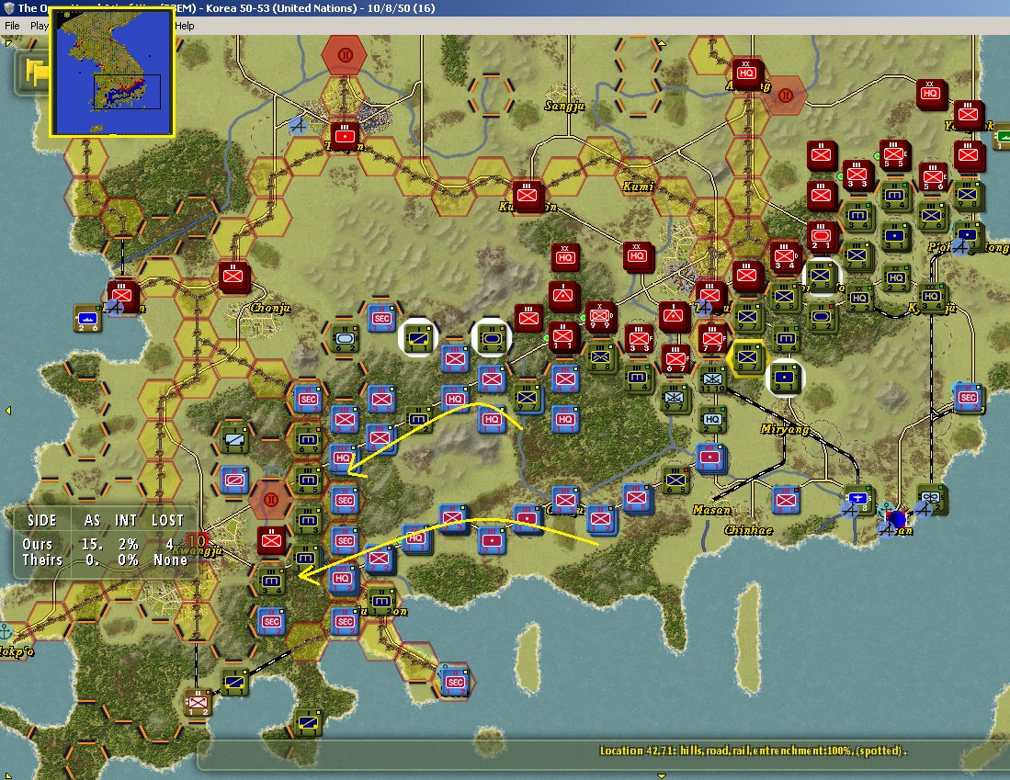Select the blue SEC unit on east coast

[x=968, y=398]
